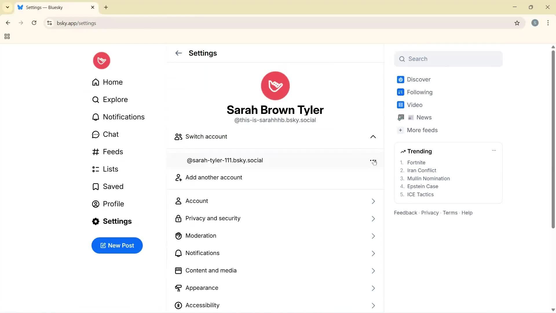Click the Explore magnifying glass icon
The image size is (556, 313).
click(96, 99)
